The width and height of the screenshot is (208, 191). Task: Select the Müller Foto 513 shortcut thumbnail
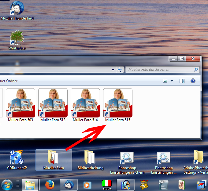[53, 103]
